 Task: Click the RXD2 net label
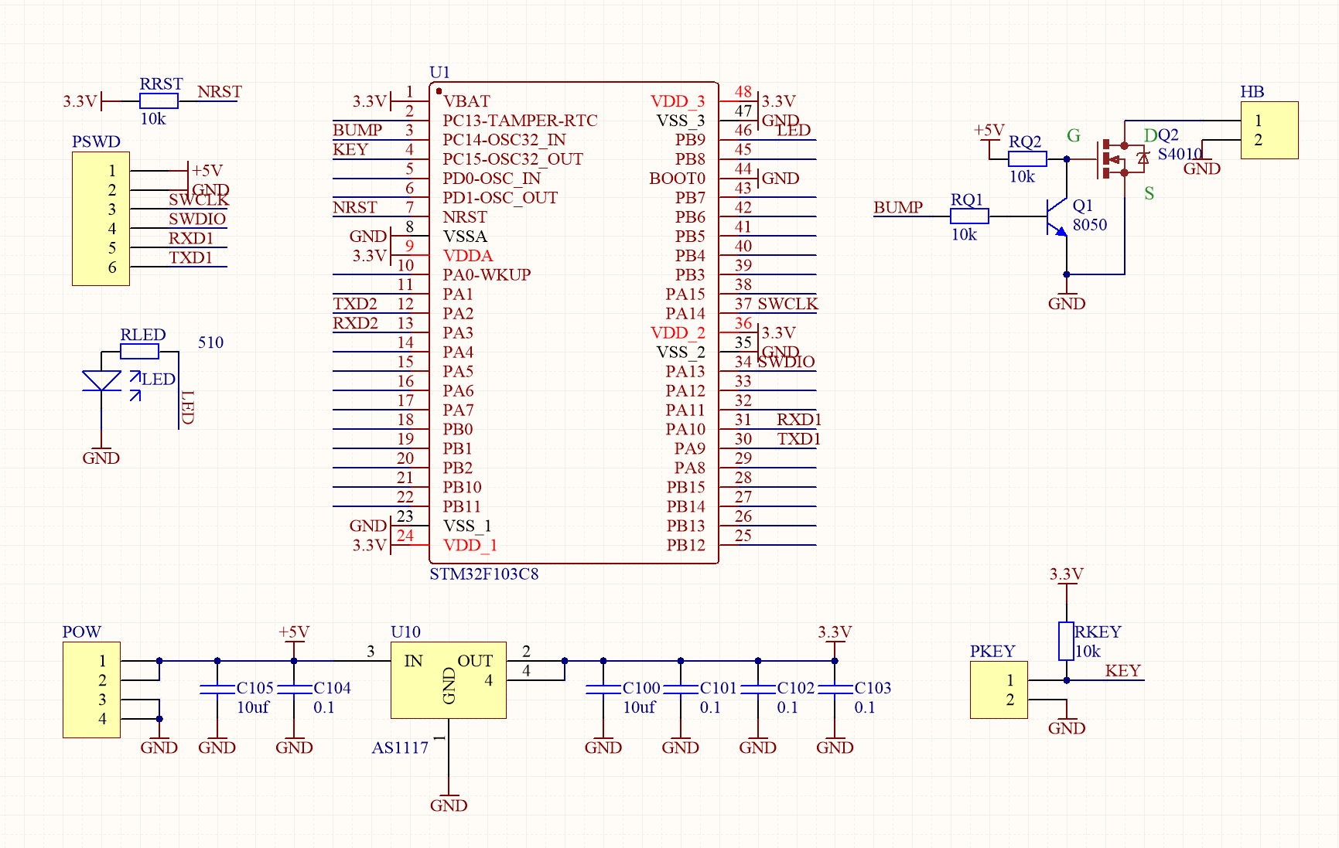pos(355,323)
